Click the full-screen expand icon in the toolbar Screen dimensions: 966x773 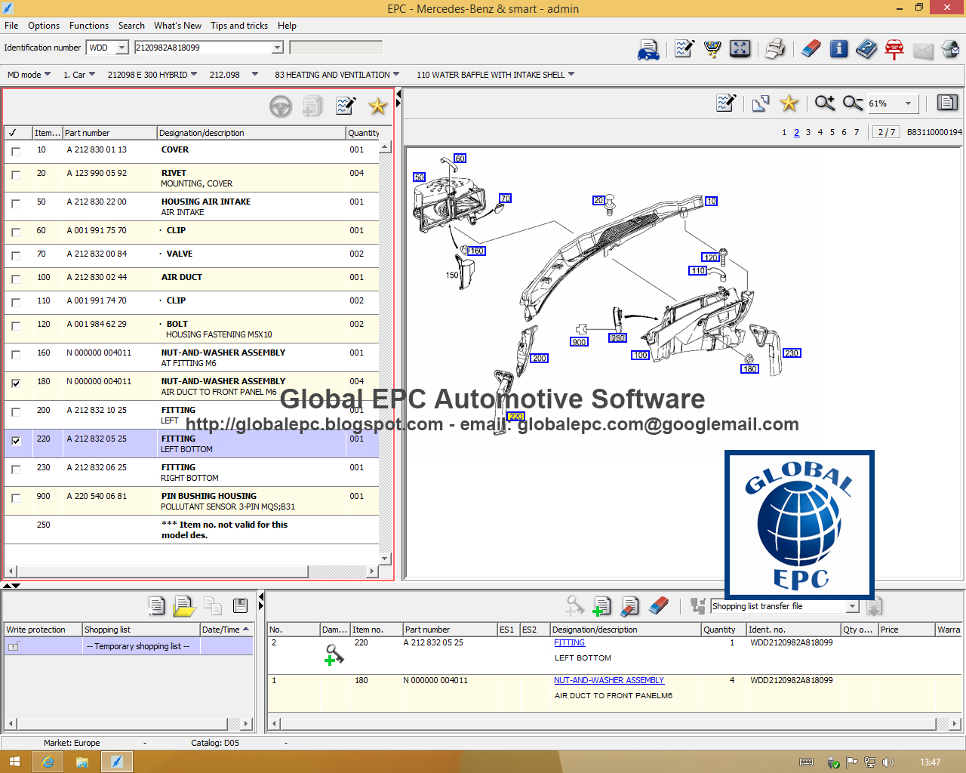pos(740,48)
